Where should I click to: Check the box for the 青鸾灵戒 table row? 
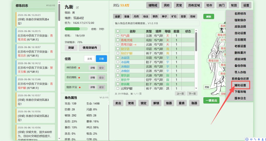[x=118, y=40]
